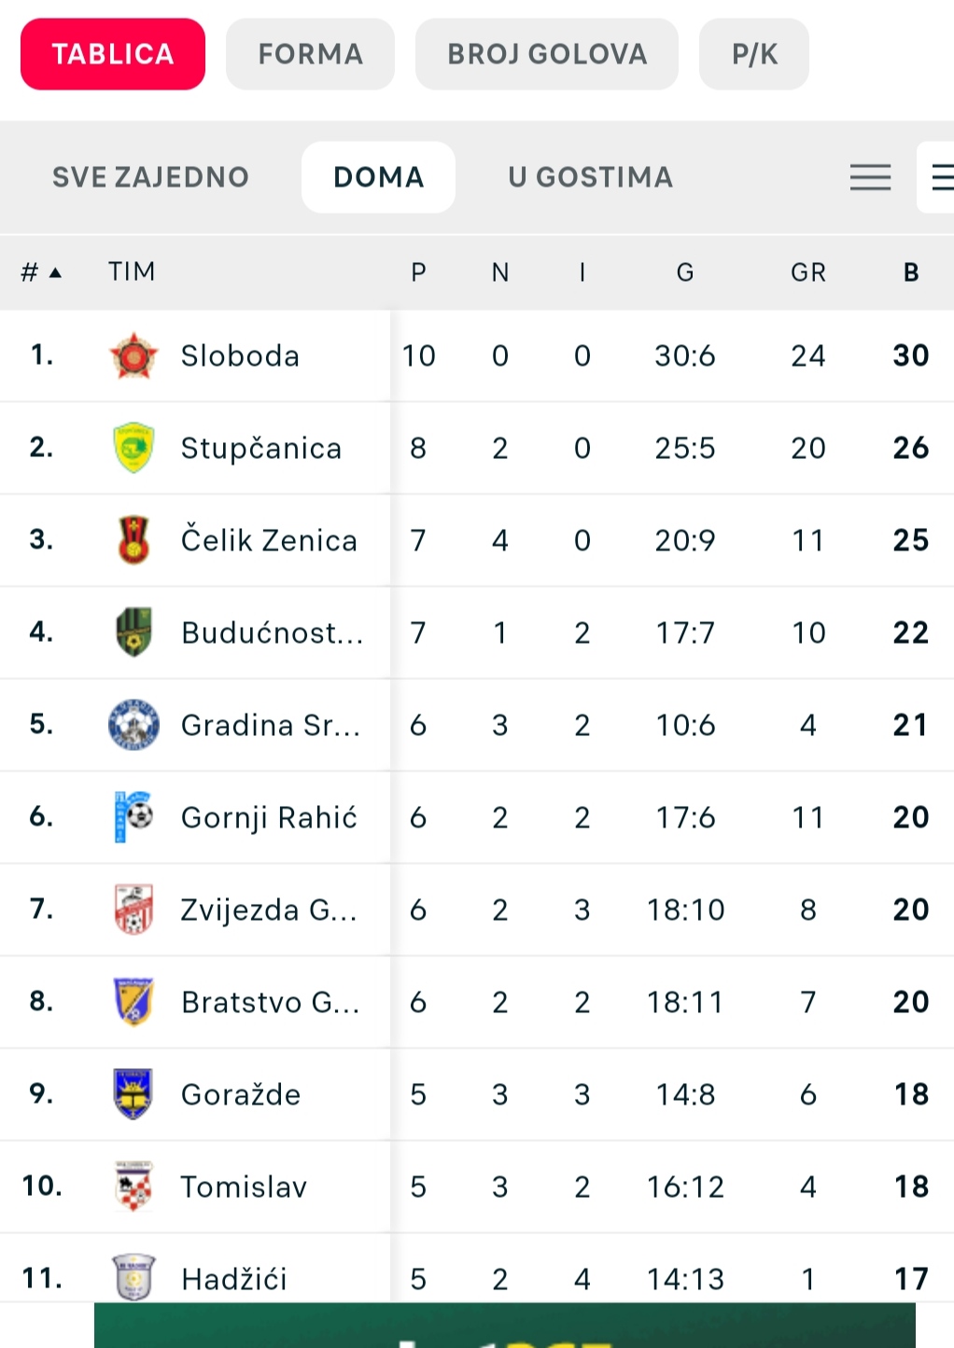Open the Tomislav team link
Screen dimensions: 954x1348
(244, 1187)
